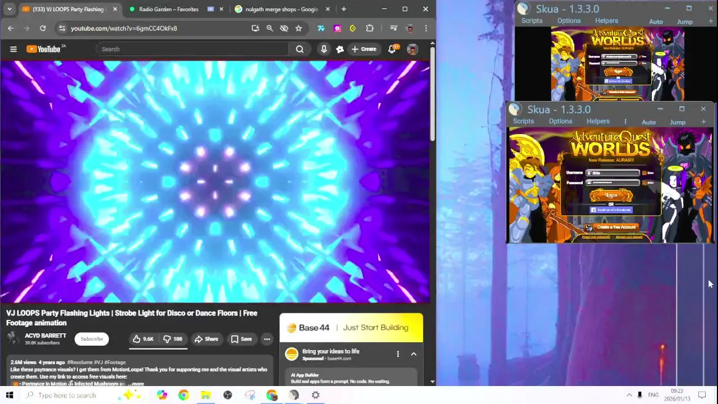Switch to nulgath merge shops Google tab
Screen dimensions: 718x404
pos(282,9)
